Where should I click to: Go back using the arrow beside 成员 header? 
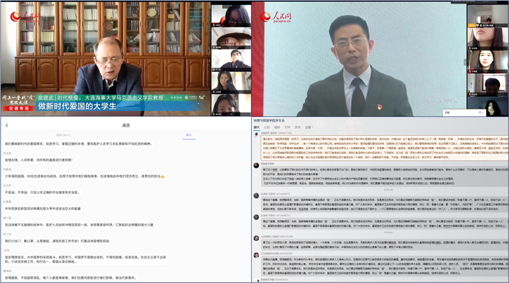(5, 125)
